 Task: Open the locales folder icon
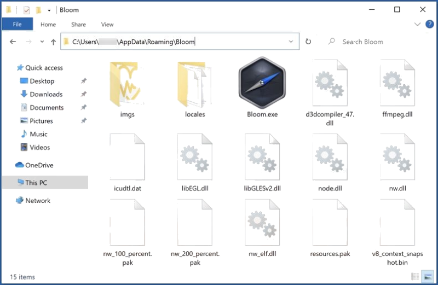pyautogui.click(x=195, y=84)
